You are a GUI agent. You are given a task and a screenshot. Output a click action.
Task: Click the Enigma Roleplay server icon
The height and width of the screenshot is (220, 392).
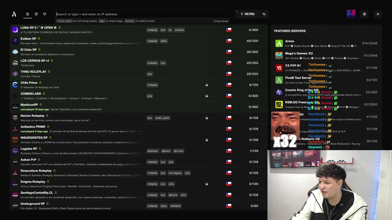15,184
